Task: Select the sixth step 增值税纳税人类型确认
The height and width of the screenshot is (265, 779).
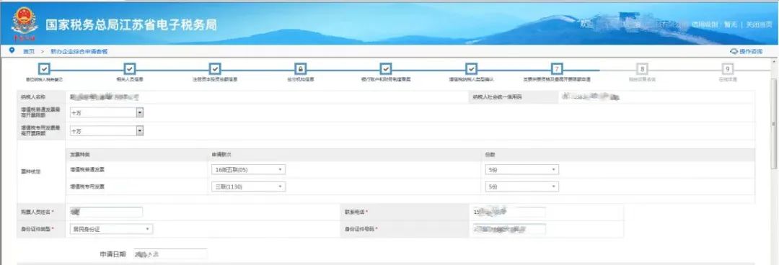Action: (x=472, y=69)
